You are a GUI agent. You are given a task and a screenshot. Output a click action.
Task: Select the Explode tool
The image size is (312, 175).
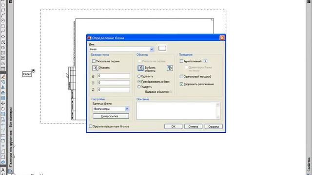pos(3,162)
